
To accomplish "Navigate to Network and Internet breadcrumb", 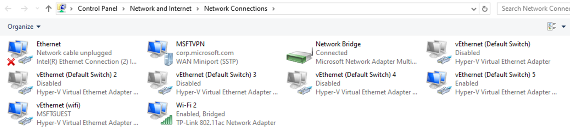I will [160, 9].
